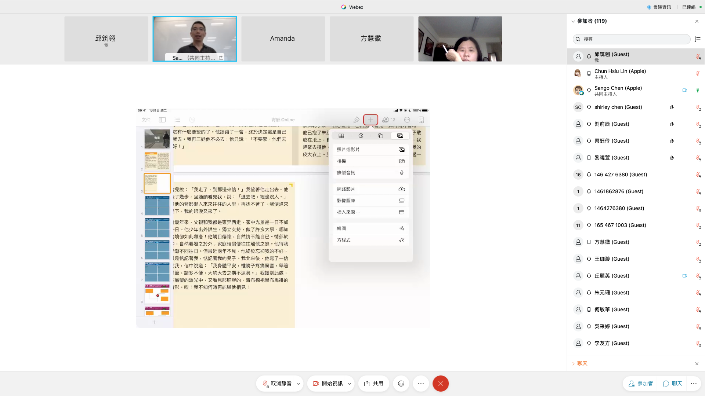Viewport: 705px width, 396px height.
Task: Open the more options ellipsis in toolbar
Action: 421,384
